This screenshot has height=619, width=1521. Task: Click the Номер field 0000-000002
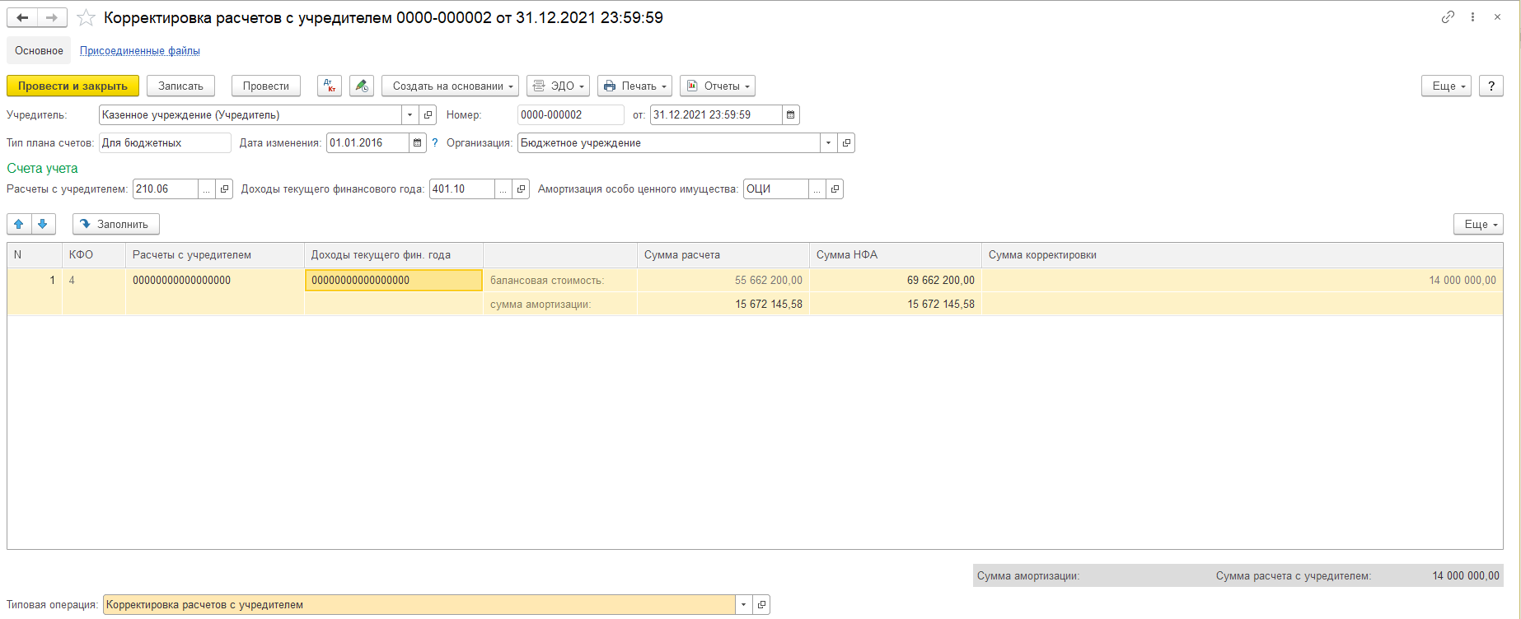coord(570,115)
